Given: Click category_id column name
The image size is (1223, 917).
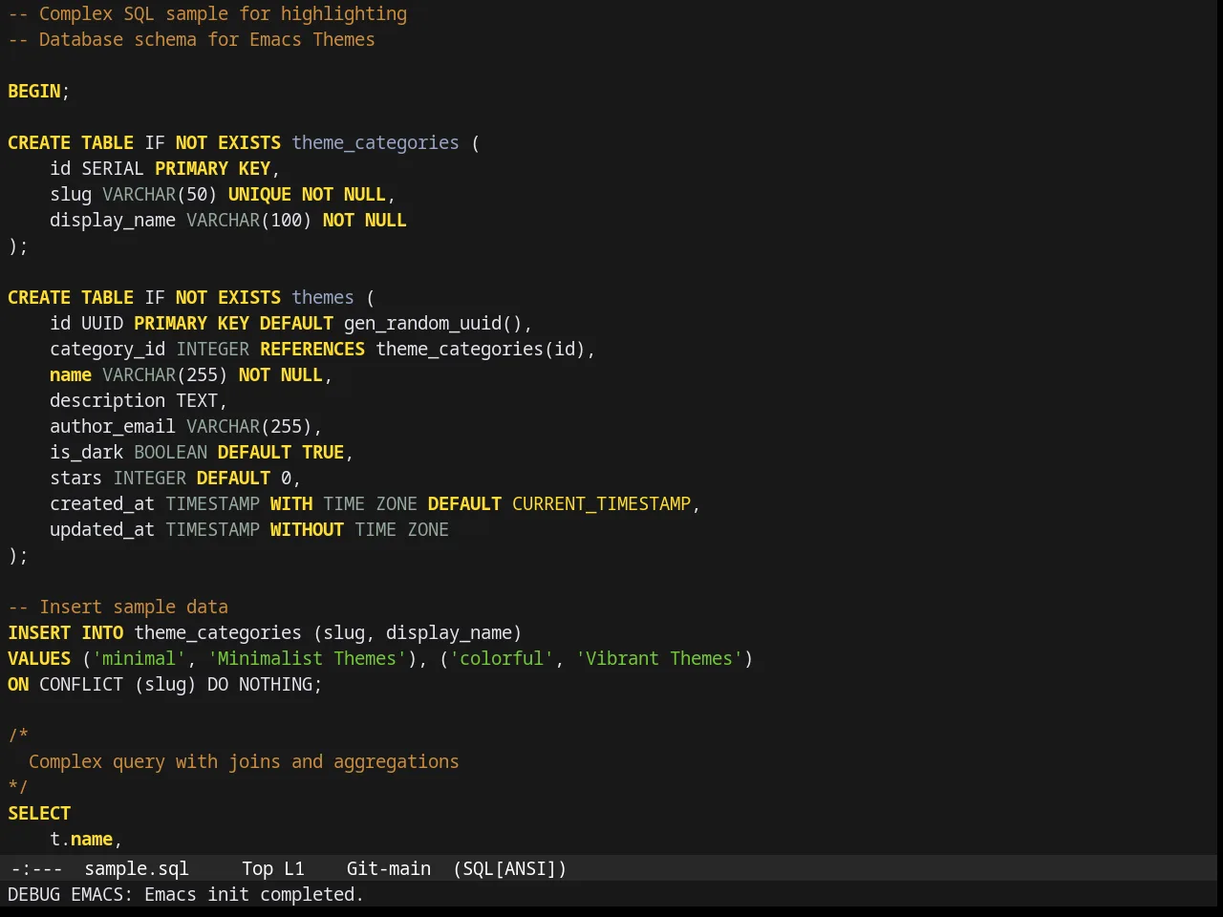Looking at the screenshot, I should click(x=108, y=349).
